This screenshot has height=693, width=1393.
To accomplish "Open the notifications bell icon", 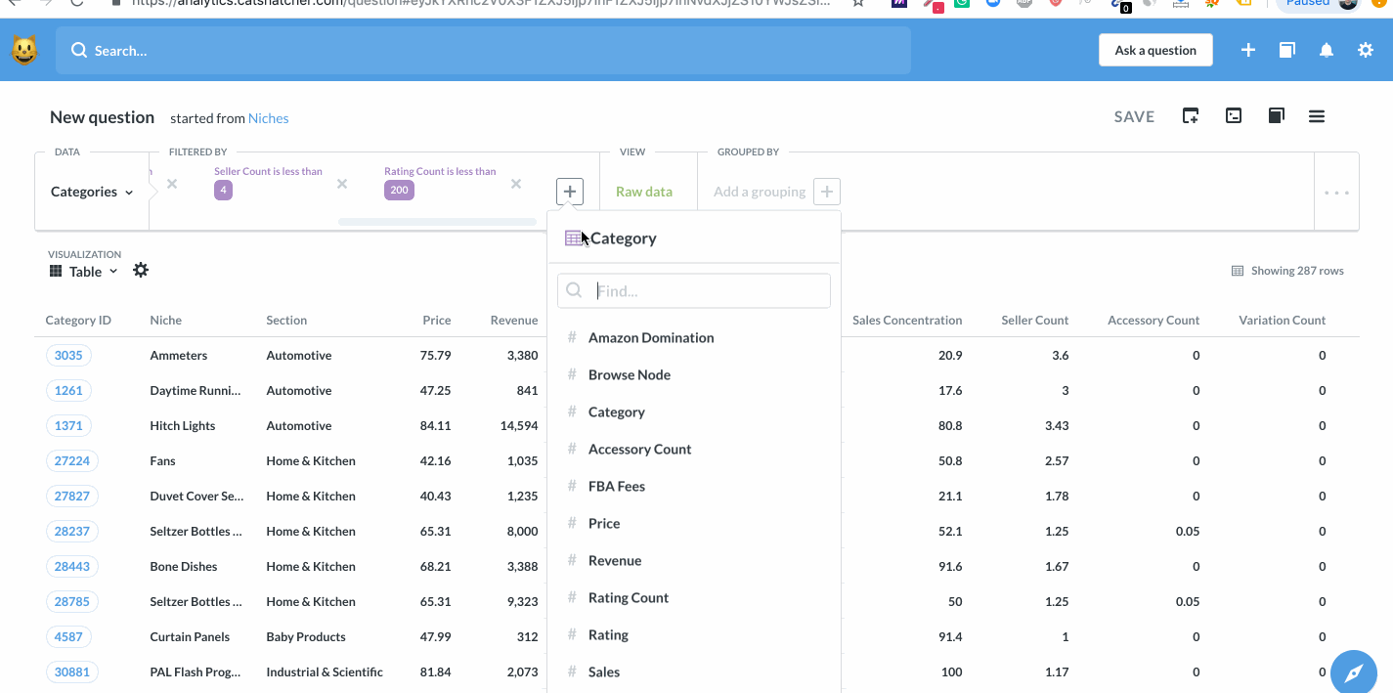I will tap(1327, 50).
